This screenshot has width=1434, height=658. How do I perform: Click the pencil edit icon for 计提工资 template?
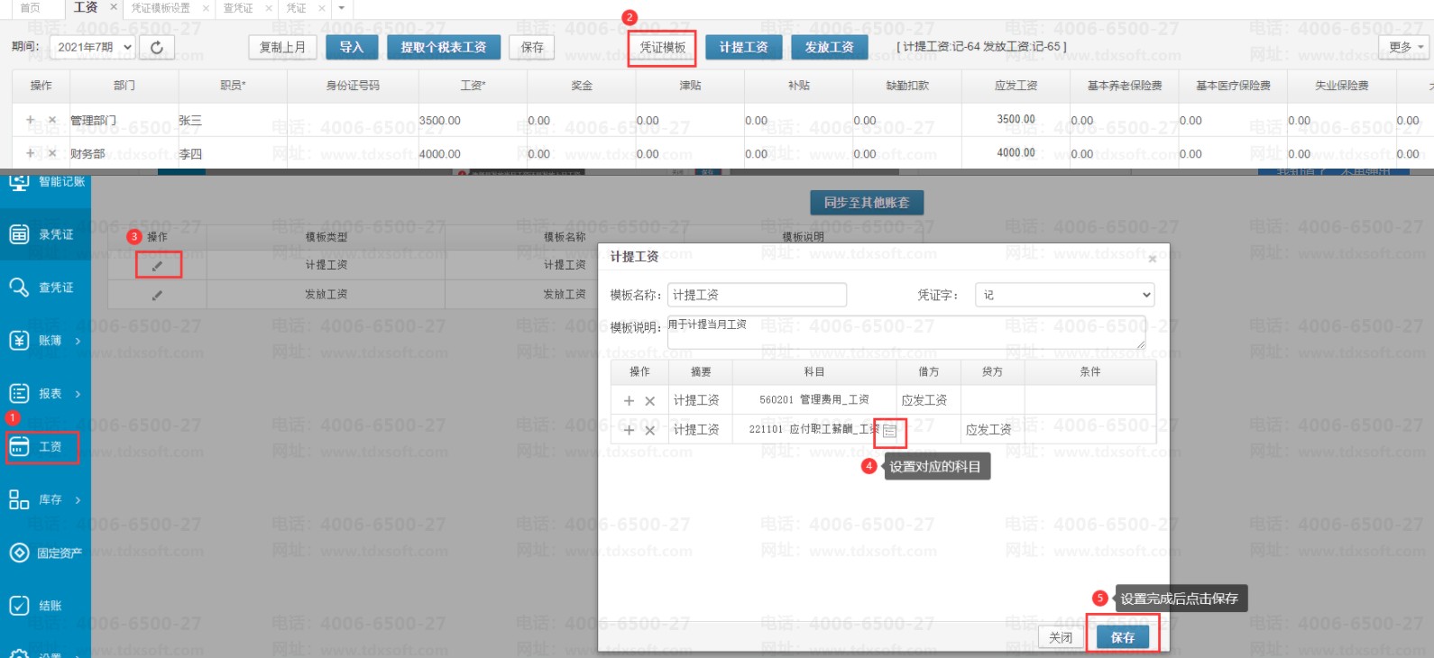click(158, 266)
